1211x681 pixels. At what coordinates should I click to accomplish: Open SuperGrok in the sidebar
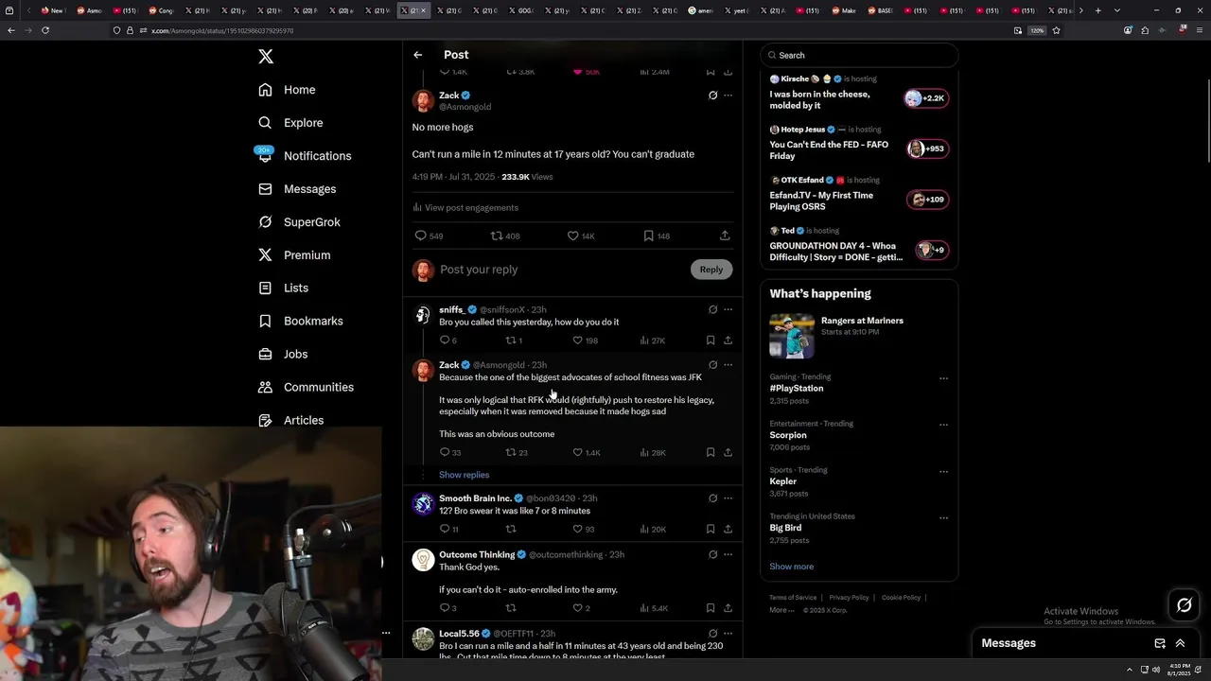pos(299,222)
